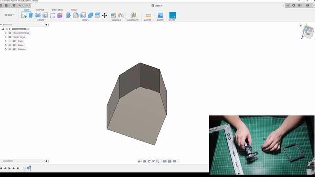315x177 pixels.
Task: Expand the Document Settings node
Action: pos(5,33)
